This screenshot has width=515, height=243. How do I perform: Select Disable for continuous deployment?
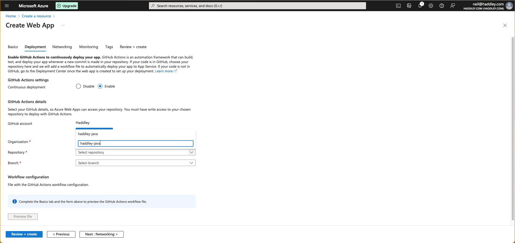click(x=78, y=86)
